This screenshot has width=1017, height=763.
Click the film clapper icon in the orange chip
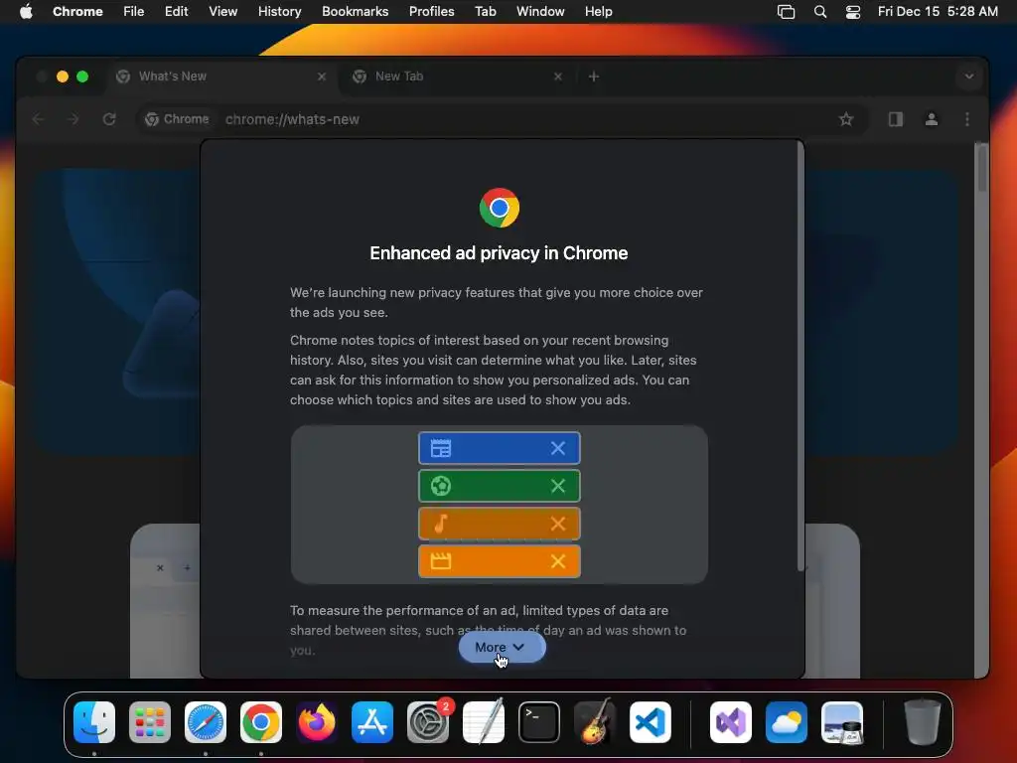[x=441, y=561]
